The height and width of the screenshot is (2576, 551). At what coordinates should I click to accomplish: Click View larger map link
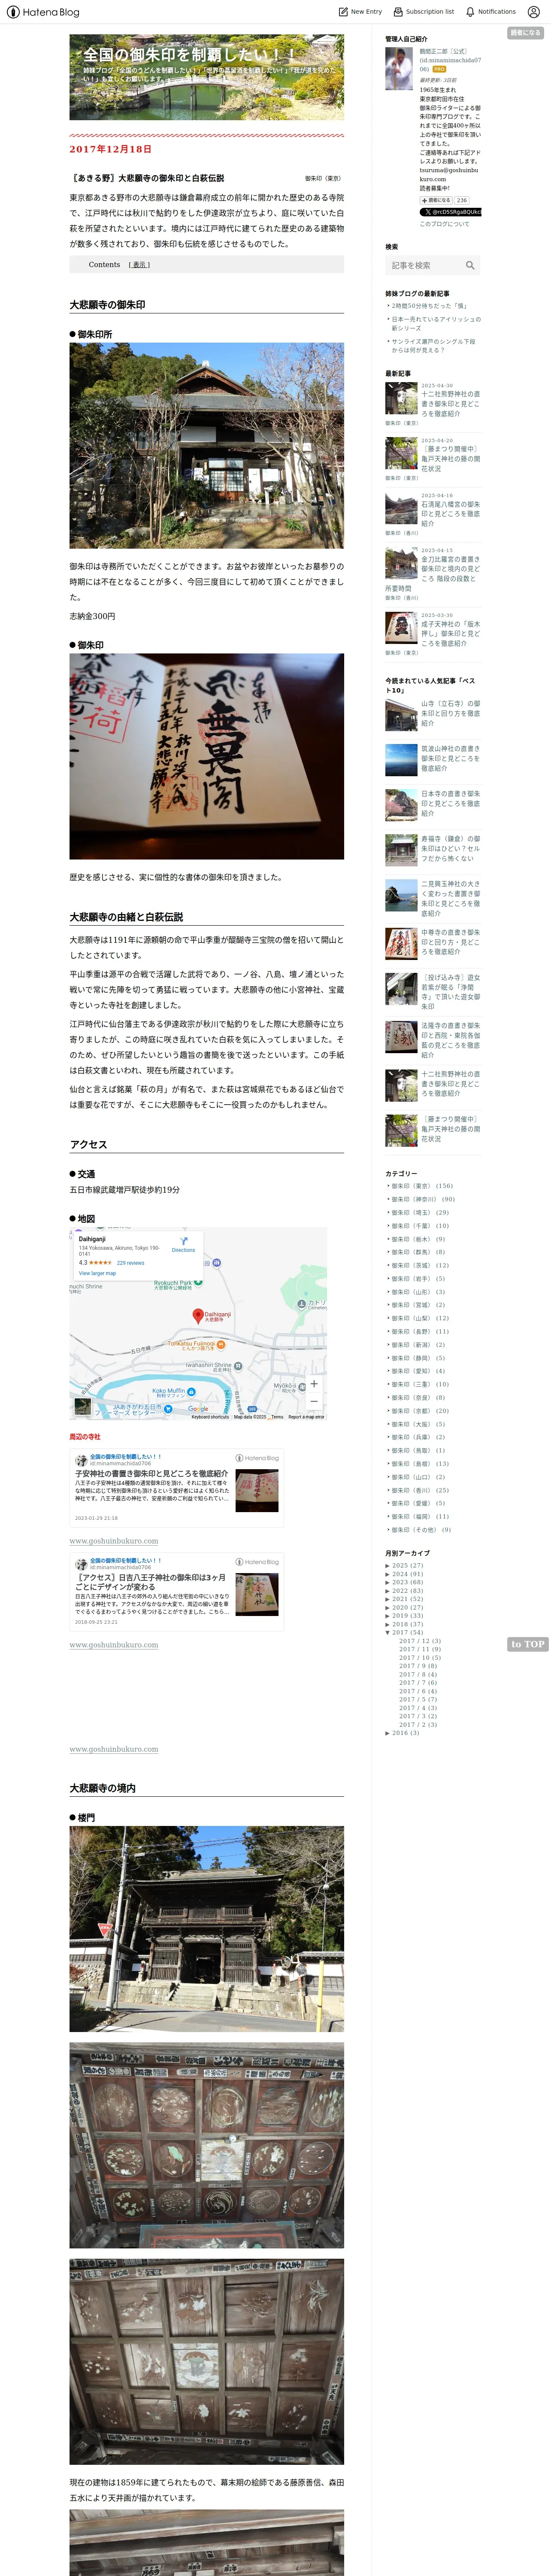click(97, 1273)
